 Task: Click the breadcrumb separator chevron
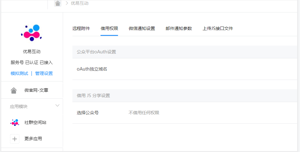click(x=67, y=3)
